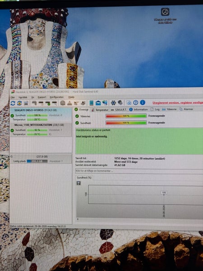Click the comment field to add a comment

139,171
